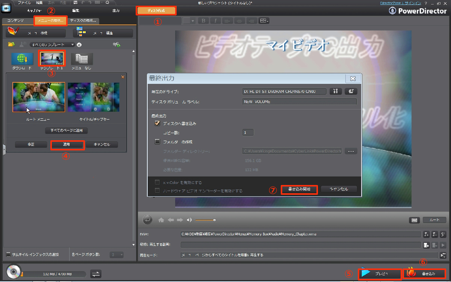Screen dimensions: 451x282
Task: Toggle italic I text formatting
Action: [x=215, y=21]
